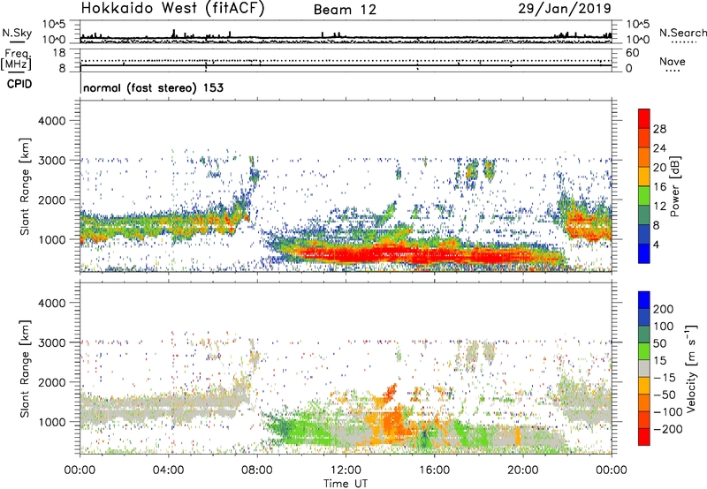Click the '1000' tick on velocity panel
The width and height of the screenshot is (707, 489).
[x=51, y=422]
